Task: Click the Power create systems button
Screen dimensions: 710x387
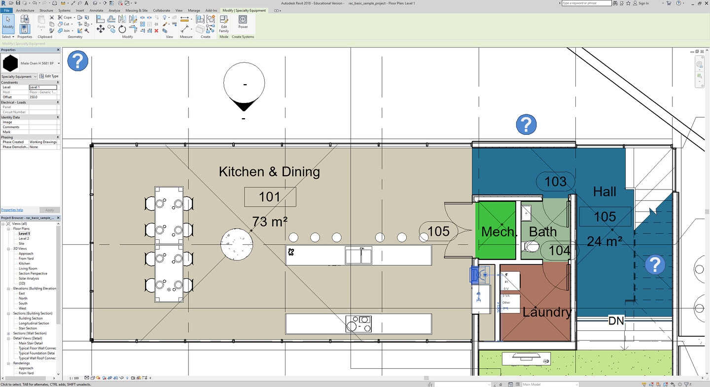Action: point(243,22)
